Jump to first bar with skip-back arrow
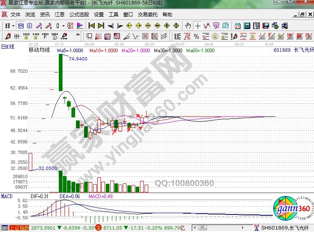 coord(92,25)
